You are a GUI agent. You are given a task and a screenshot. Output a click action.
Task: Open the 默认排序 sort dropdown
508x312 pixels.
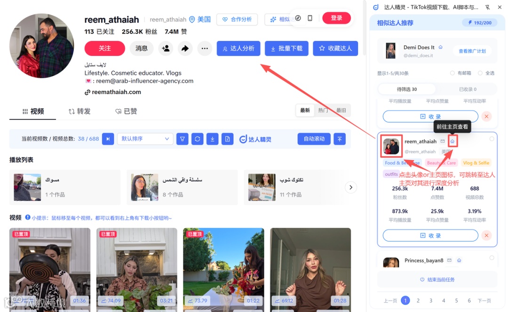(145, 139)
